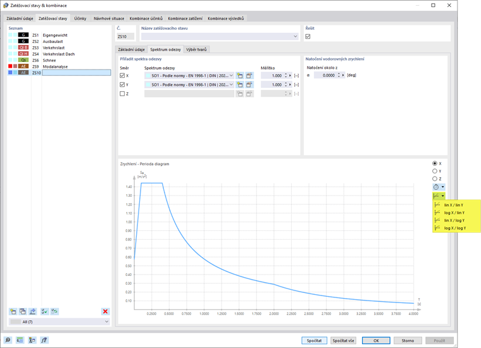
Task: Enable the direction Z checkbox
Action: coord(122,94)
